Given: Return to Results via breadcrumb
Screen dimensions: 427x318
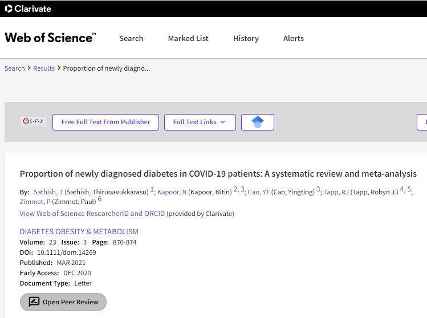Looking at the screenshot, I should coord(44,68).
